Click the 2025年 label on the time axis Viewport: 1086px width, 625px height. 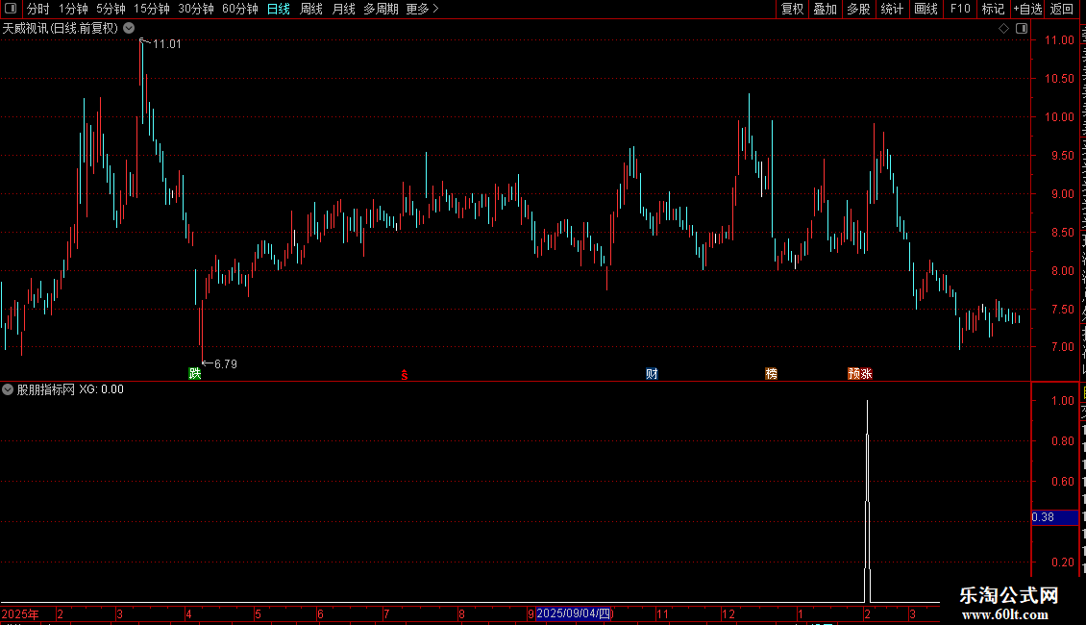click(x=20, y=613)
